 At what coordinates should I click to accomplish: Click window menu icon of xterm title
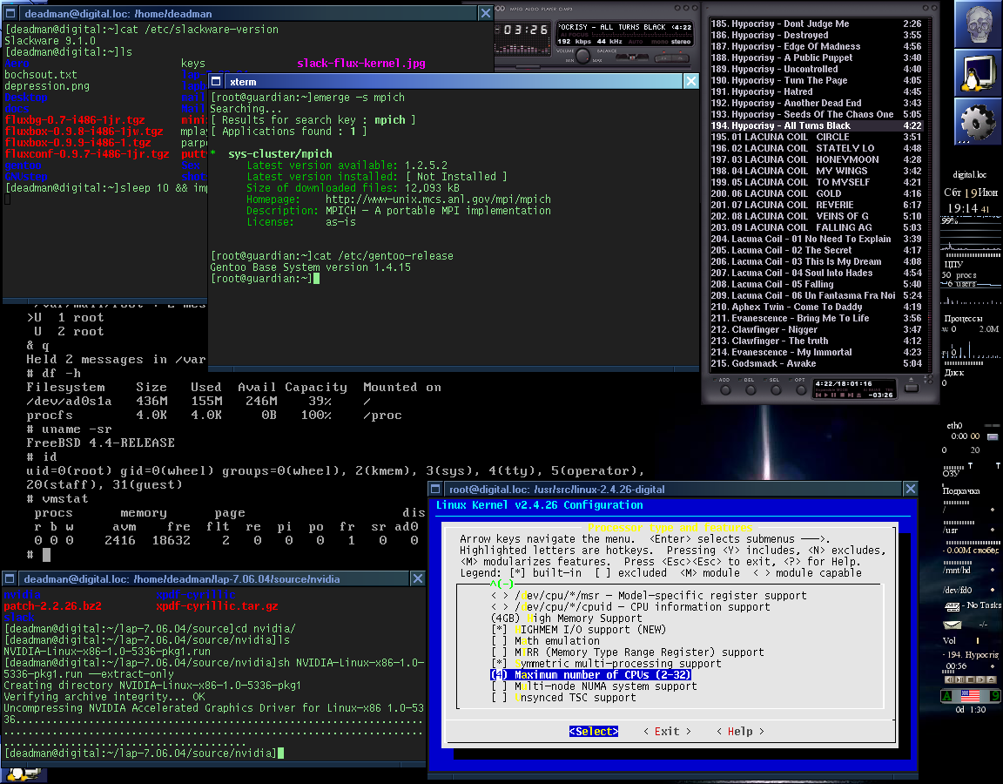[x=216, y=81]
